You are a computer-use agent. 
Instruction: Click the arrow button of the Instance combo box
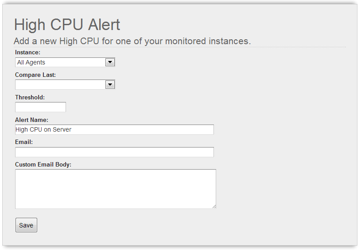(x=110, y=62)
